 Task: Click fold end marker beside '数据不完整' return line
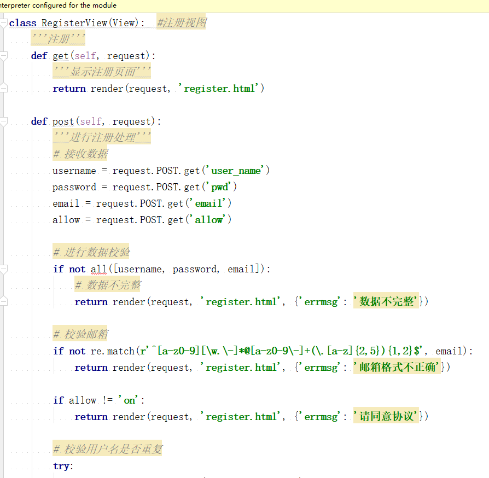pyautogui.click(x=4, y=301)
